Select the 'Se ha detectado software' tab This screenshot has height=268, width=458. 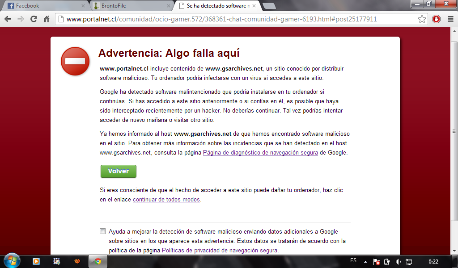point(217,5)
